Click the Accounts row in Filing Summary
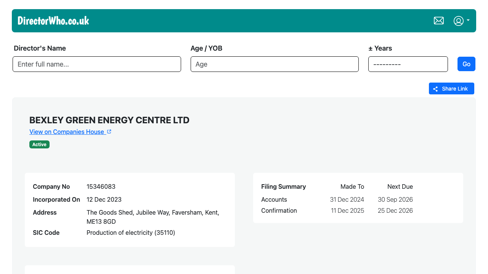The width and height of the screenshot is (488, 274). pyautogui.click(x=274, y=199)
